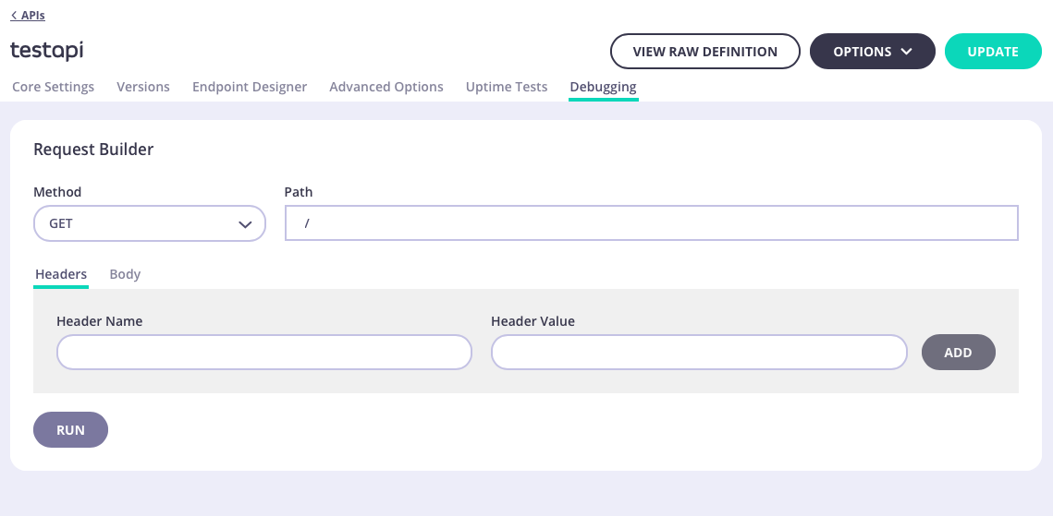Focus the Path input field

click(x=651, y=223)
